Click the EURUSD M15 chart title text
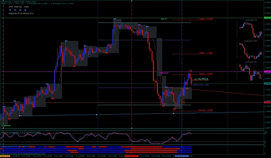The height and width of the screenshot is (158, 271). tap(18, 2)
